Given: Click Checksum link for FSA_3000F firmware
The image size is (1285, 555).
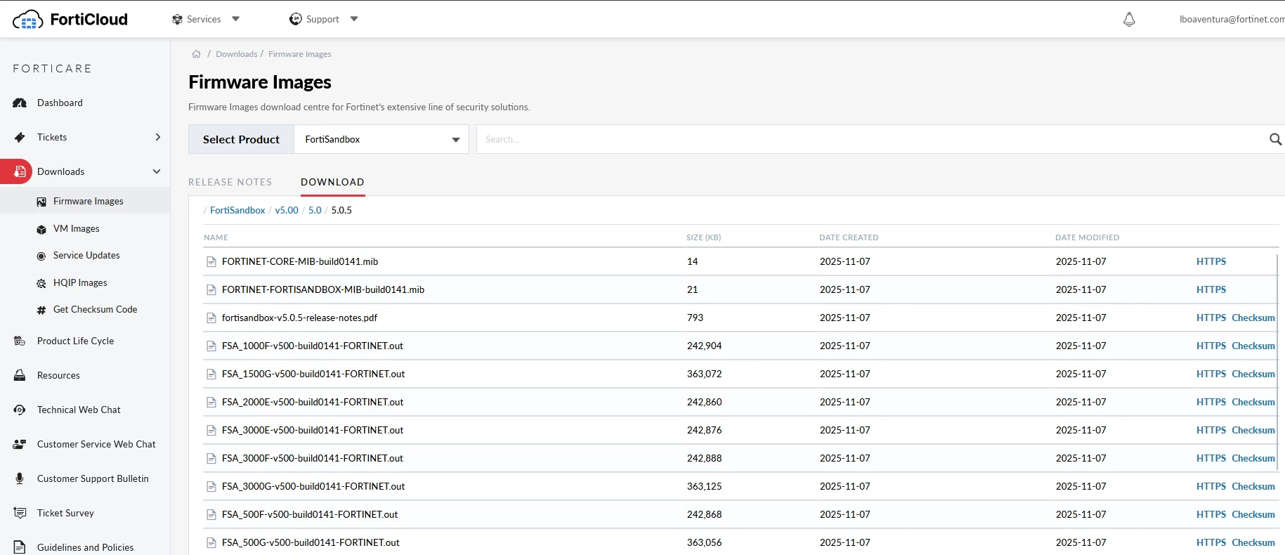Looking at the screenshot, I should point(1253,458).
